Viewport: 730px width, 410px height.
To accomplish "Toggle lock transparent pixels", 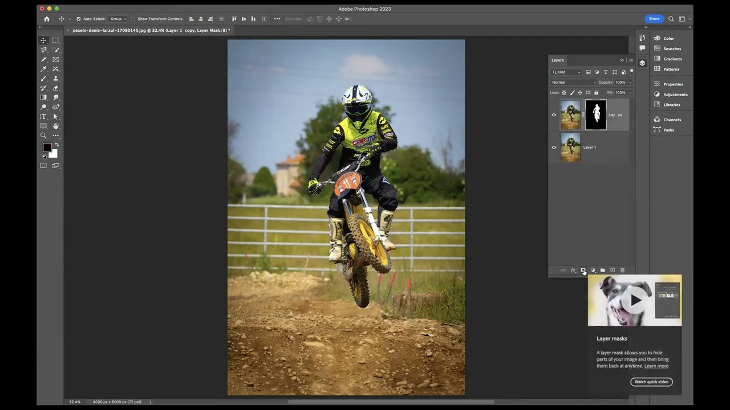I will [564, 92].
